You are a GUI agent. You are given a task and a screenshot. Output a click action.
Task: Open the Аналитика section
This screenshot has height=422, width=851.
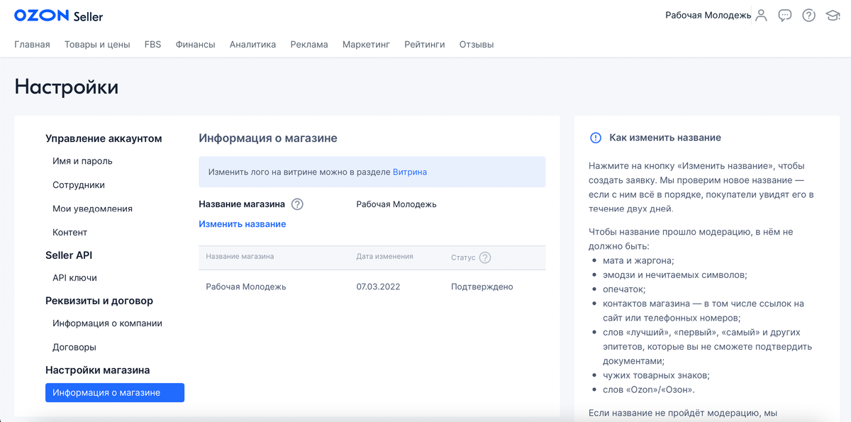click(x=251, y=44)
